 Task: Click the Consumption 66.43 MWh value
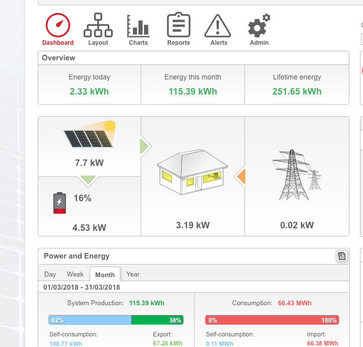[x=295, y=303]
